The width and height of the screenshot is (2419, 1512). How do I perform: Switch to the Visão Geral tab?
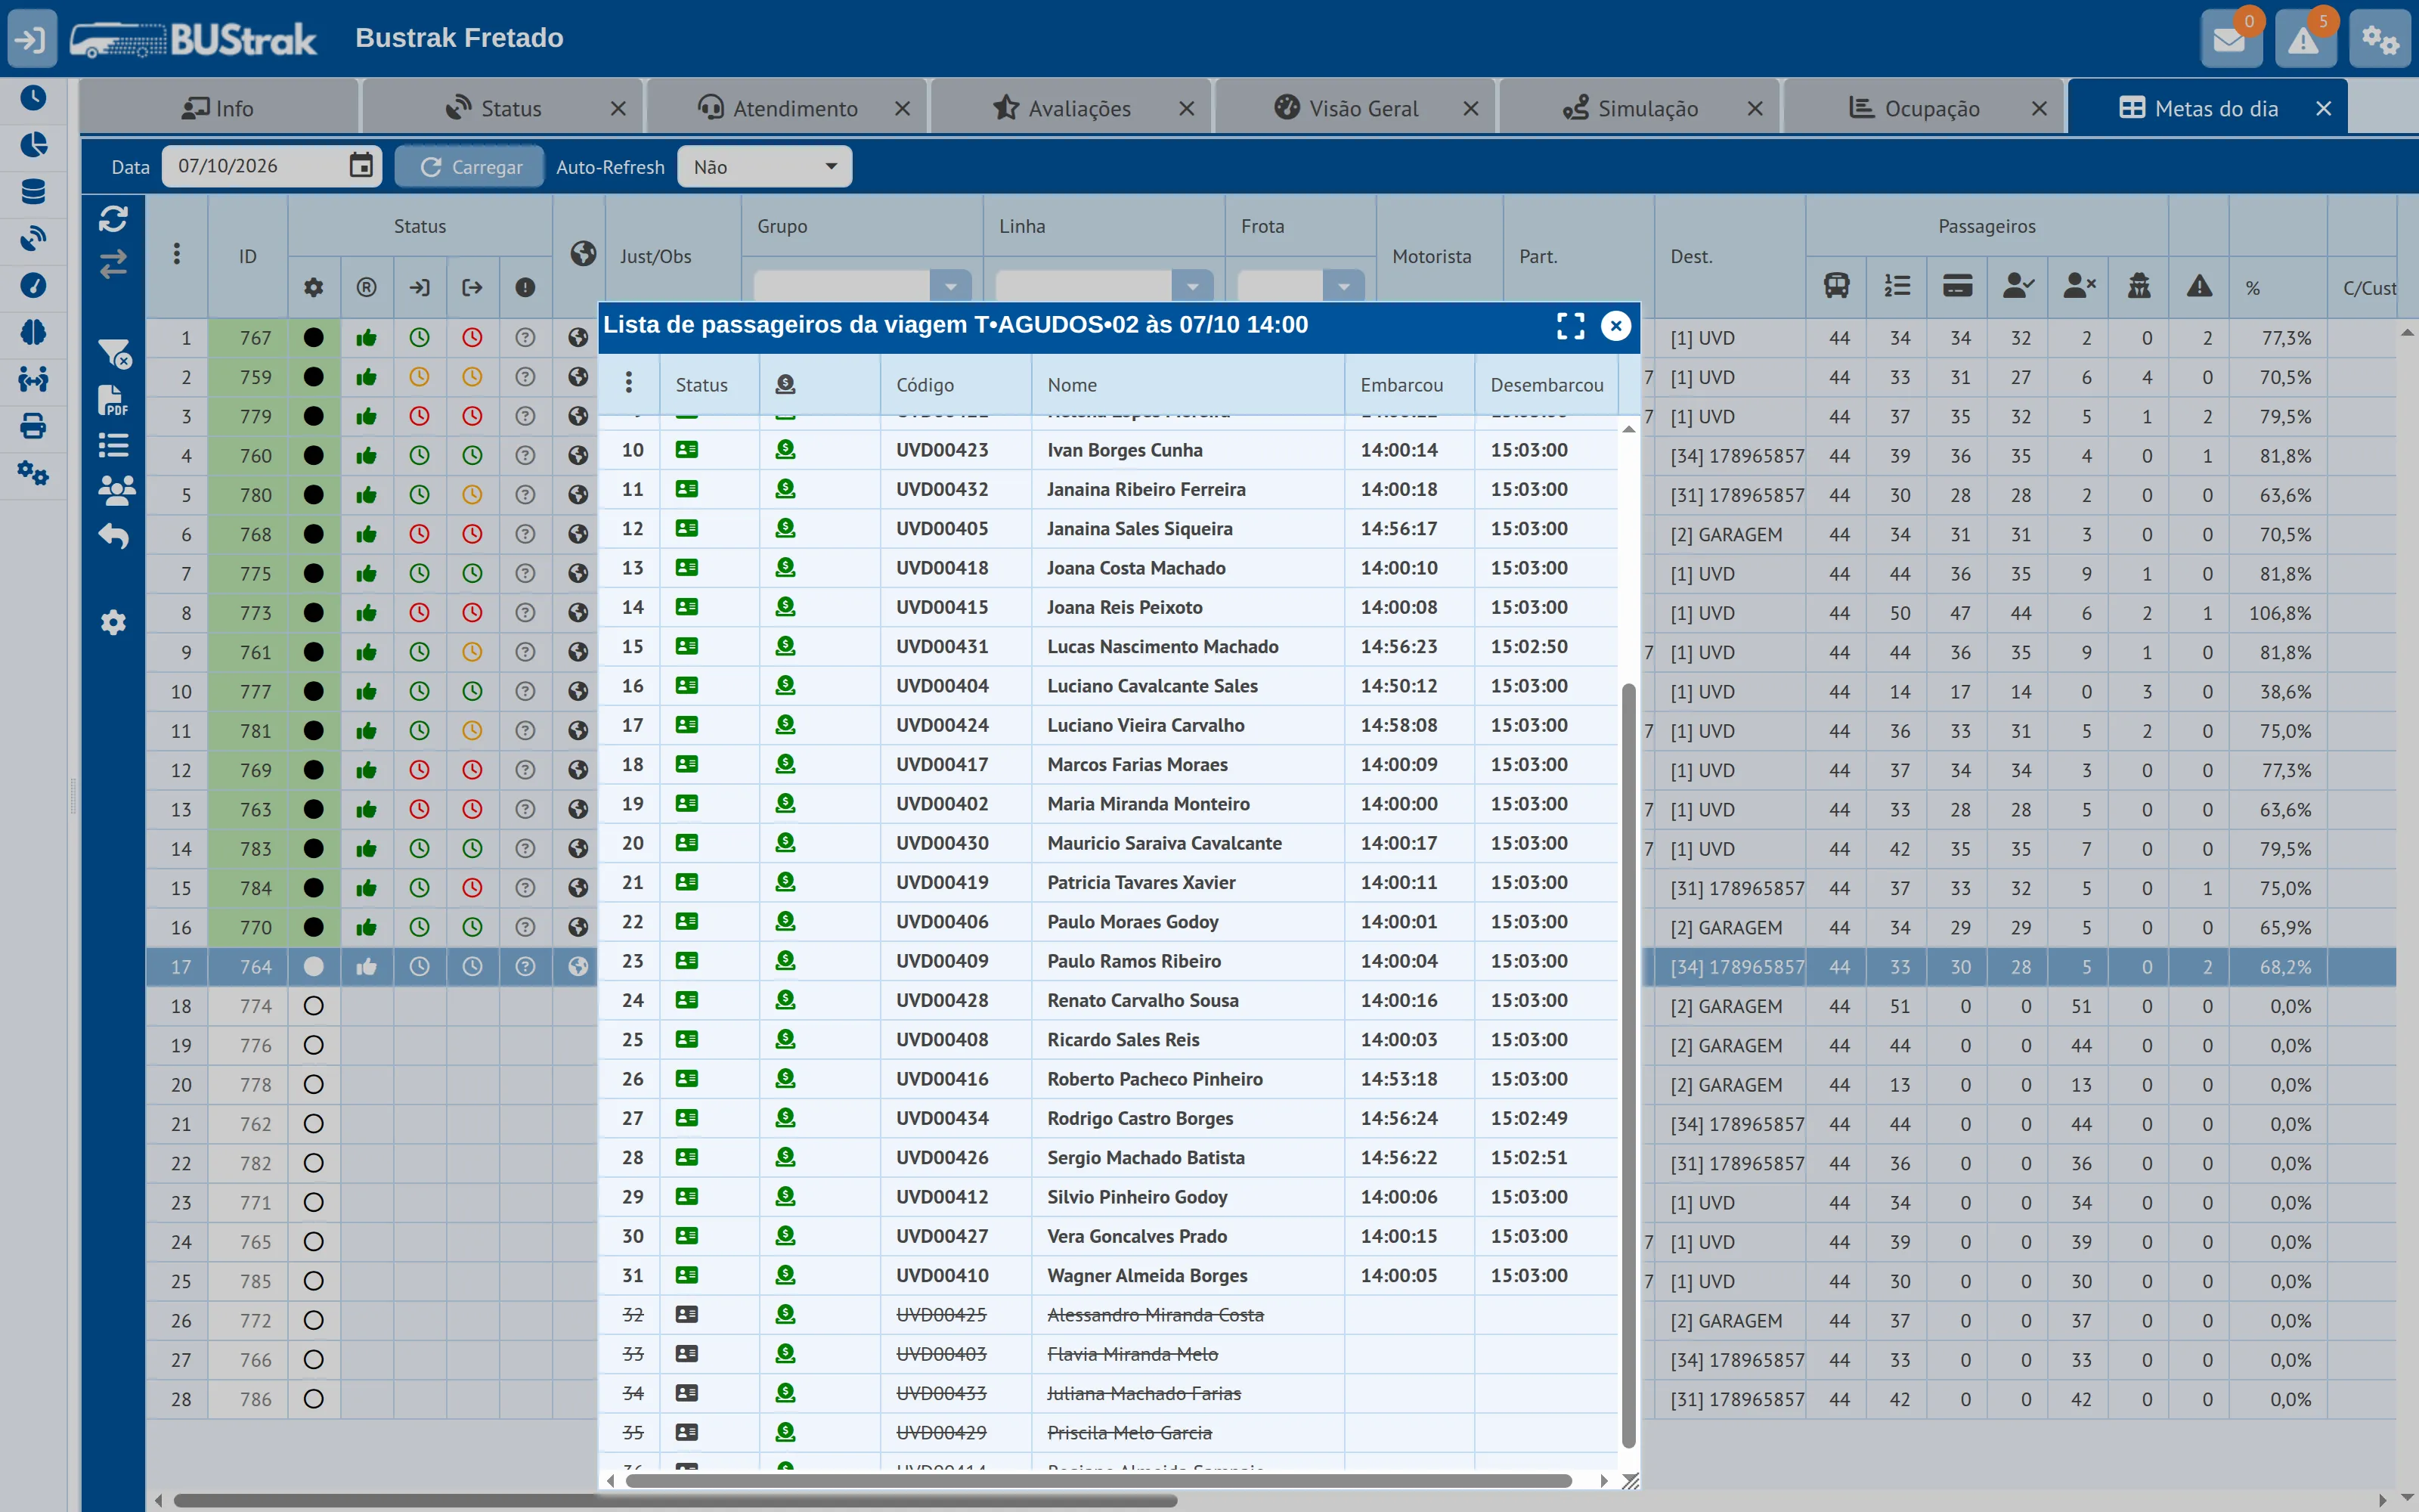[1346, 108]
